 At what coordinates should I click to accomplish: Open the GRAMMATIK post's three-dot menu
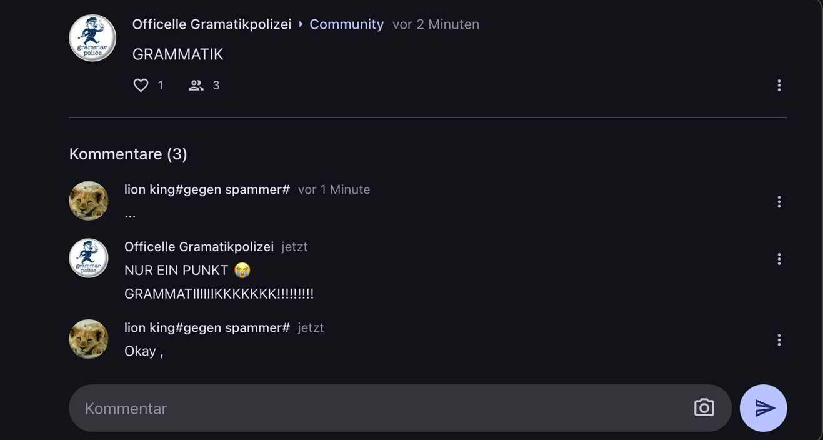779,85
